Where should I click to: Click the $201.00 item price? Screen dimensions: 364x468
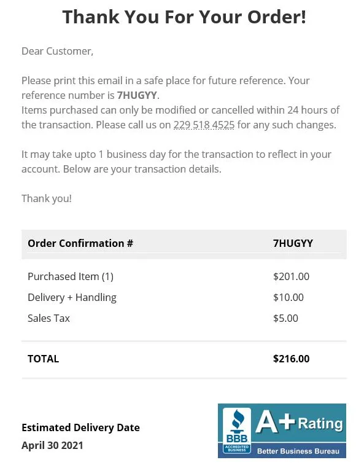291,276
